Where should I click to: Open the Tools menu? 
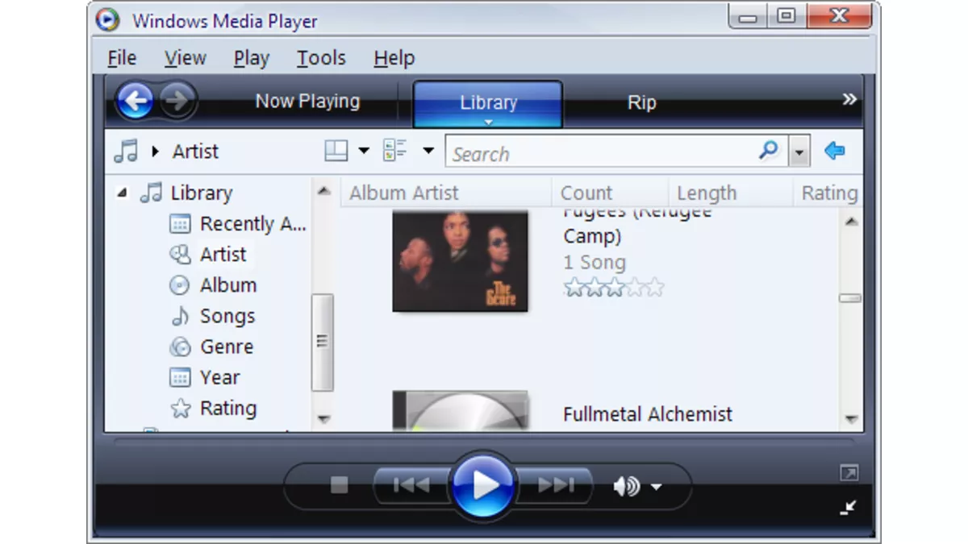coord(320,58)
